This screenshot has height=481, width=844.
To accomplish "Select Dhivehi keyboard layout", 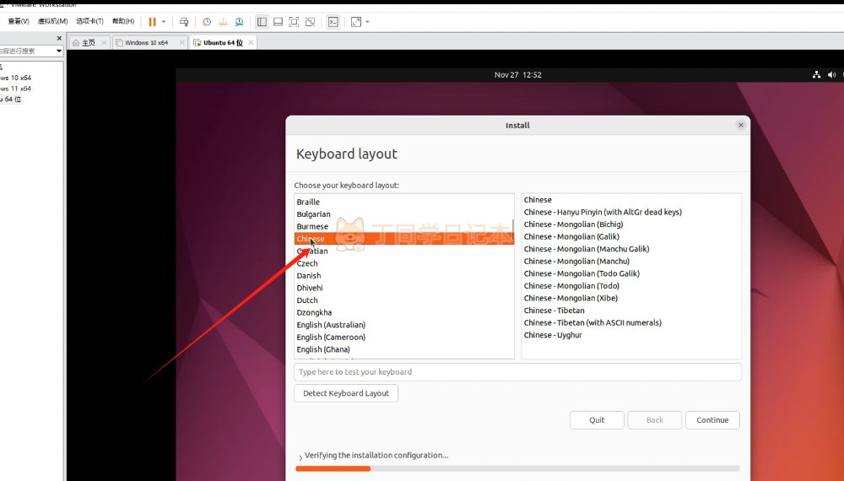I will (x=403, y=288).
